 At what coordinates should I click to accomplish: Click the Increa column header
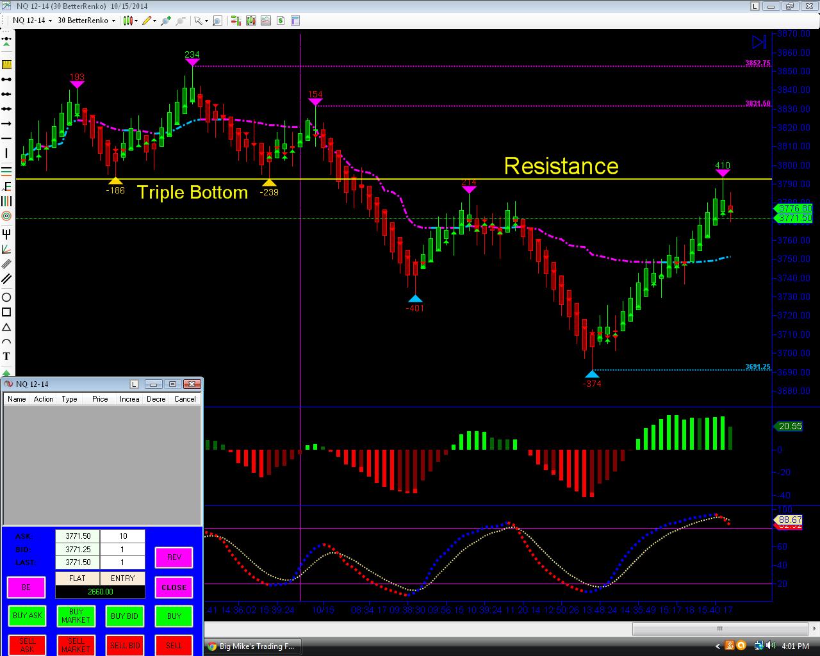[x=129, y=399]
